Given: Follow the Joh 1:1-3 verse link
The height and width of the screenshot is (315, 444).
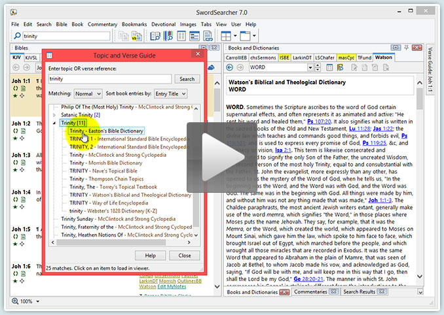Looking at the screenshot, I should (380, 200).
